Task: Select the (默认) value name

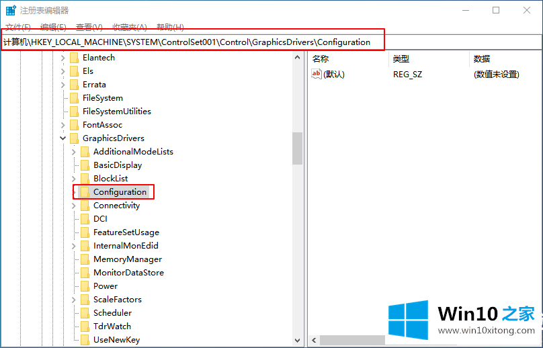Action: [334, 75]
